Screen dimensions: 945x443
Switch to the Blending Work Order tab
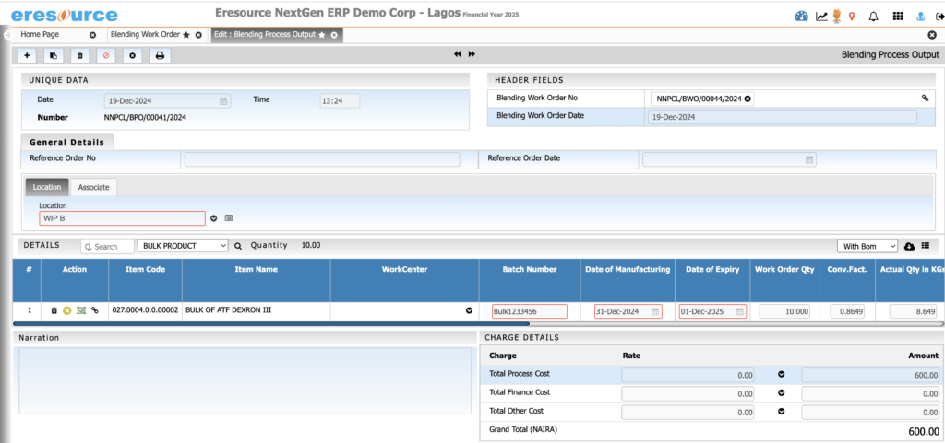click(144, 34)
